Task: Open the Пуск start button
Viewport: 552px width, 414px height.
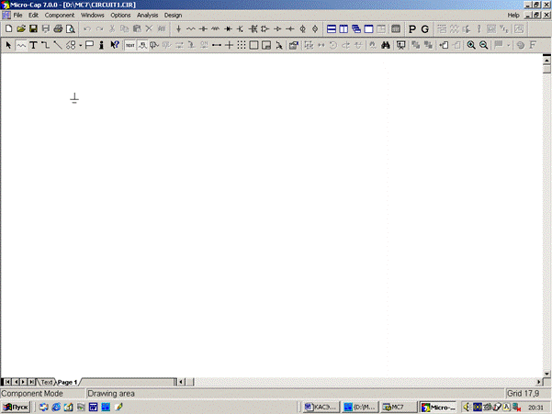Action: (x=16, y=408)
